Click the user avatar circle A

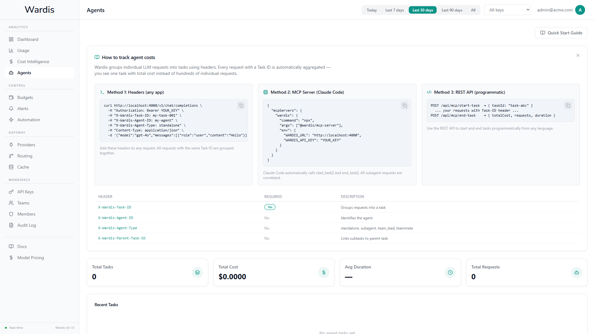580,10
